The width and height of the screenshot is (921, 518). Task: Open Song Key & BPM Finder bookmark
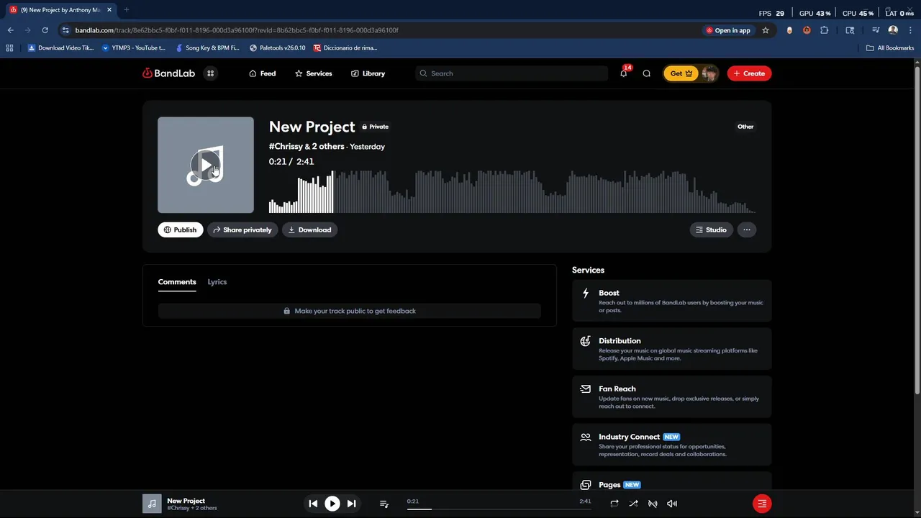click(x=208, y=48)
